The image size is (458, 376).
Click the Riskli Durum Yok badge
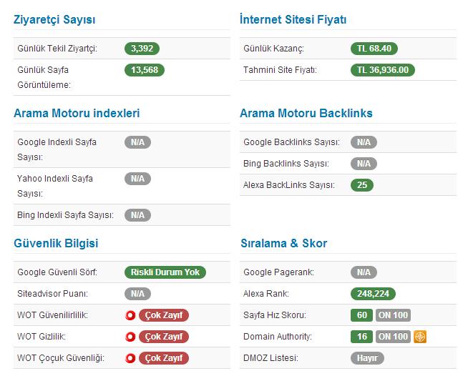click(165, 272)
